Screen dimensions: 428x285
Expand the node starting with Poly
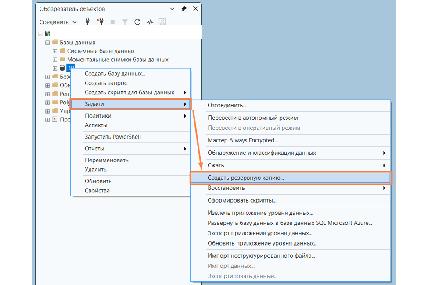tap(47, 103)
